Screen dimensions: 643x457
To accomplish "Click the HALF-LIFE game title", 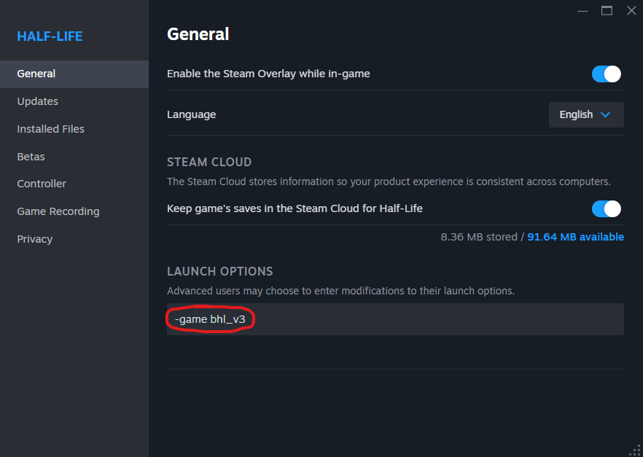I will click(x=50, y=36).
